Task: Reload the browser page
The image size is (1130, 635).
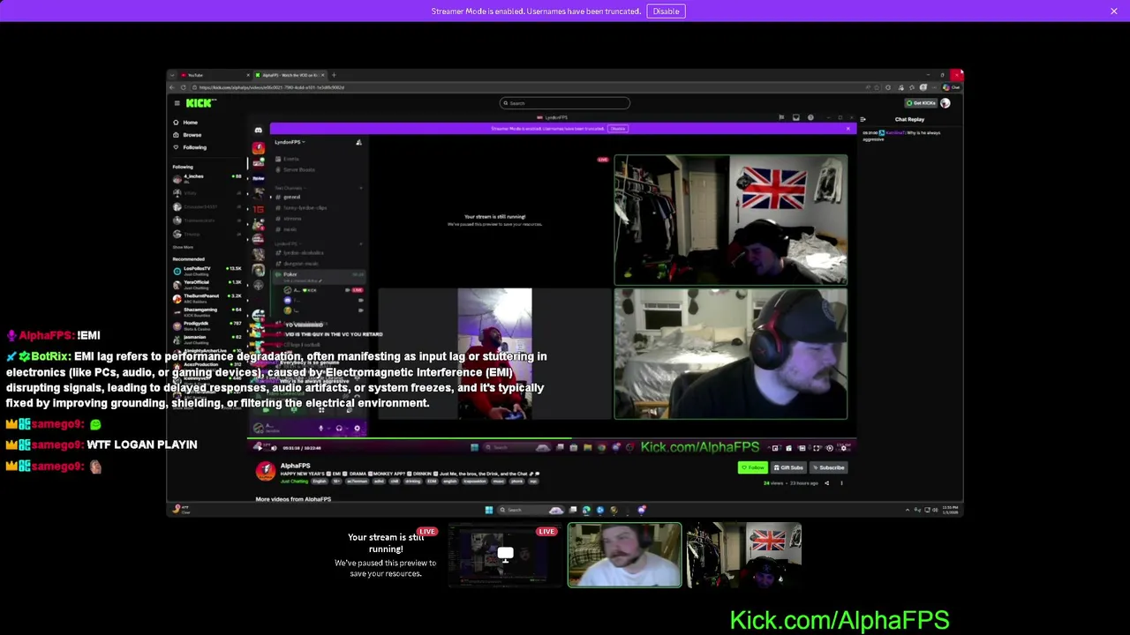Action: pyautogui.click(x=183, y=87)
